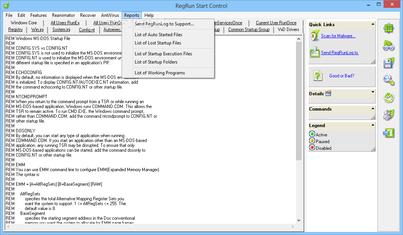Open the Features menu
Viewport: 403px width, 235px height.
click(x=39, y=15)
